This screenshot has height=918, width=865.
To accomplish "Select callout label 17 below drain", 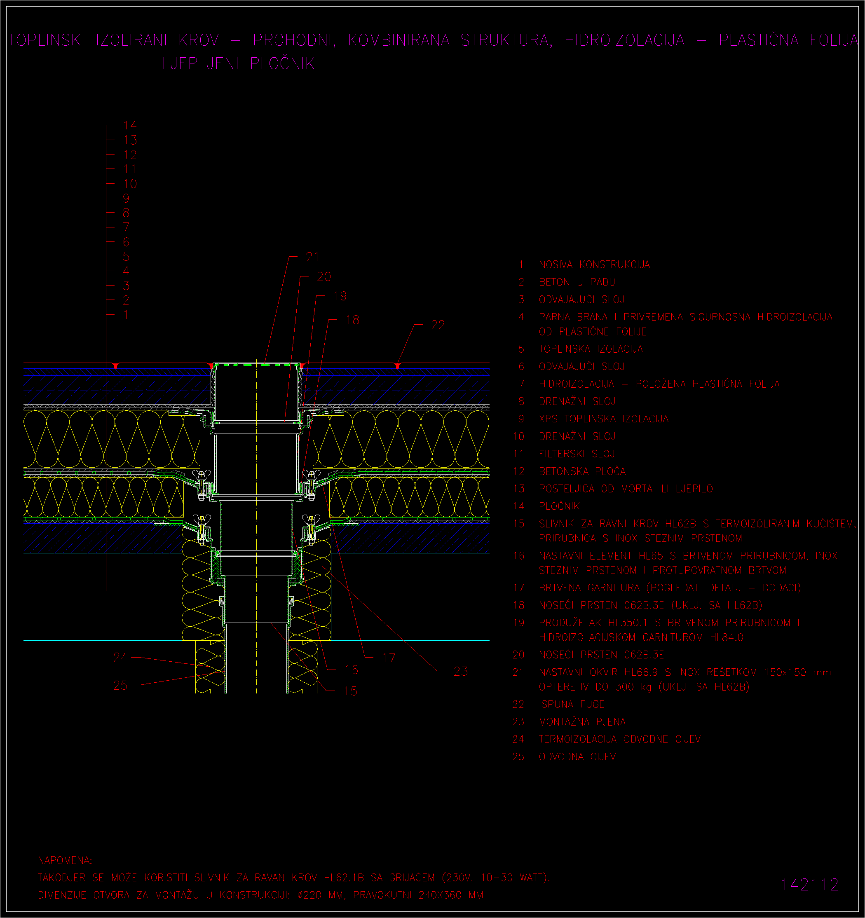I will [x=389, y=658].
